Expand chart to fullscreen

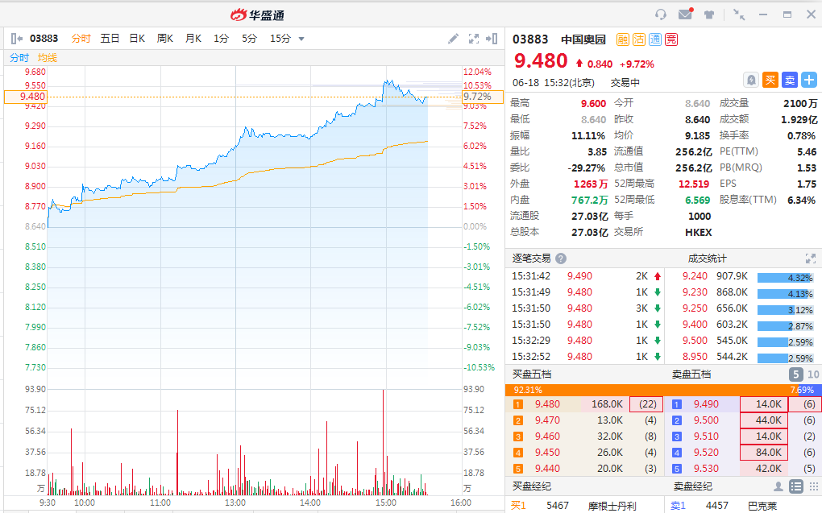point(473,38)
